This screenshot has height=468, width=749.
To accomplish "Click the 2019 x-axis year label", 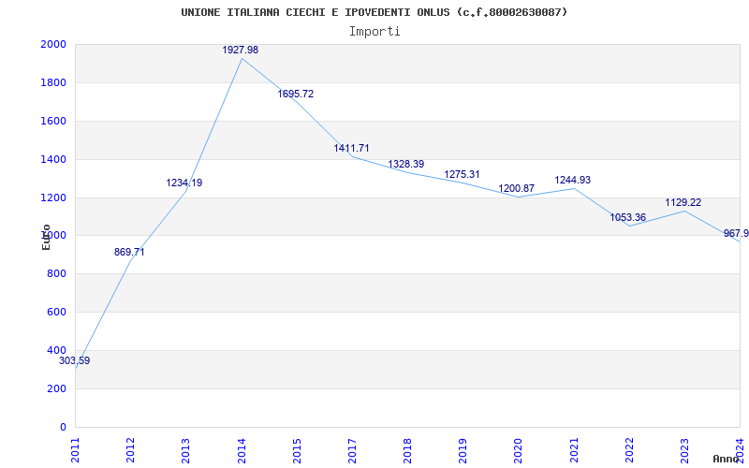I will click(x=463, y=451).
